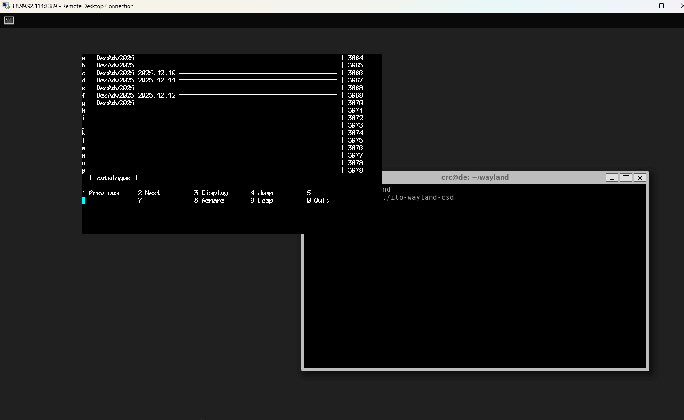
Task: Click block number 3679 in row p
Action: click(x=355, y=171)
